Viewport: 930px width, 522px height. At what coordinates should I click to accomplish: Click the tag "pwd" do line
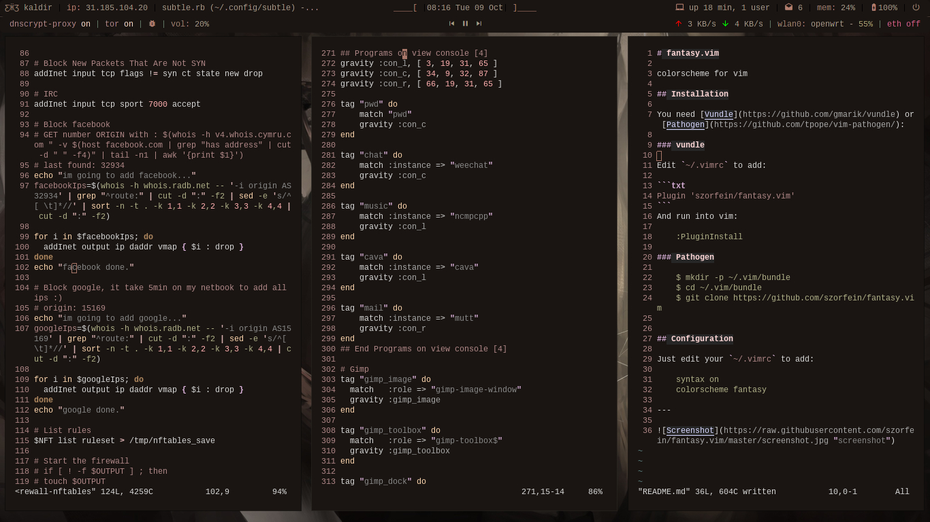(x=369, y=104)
